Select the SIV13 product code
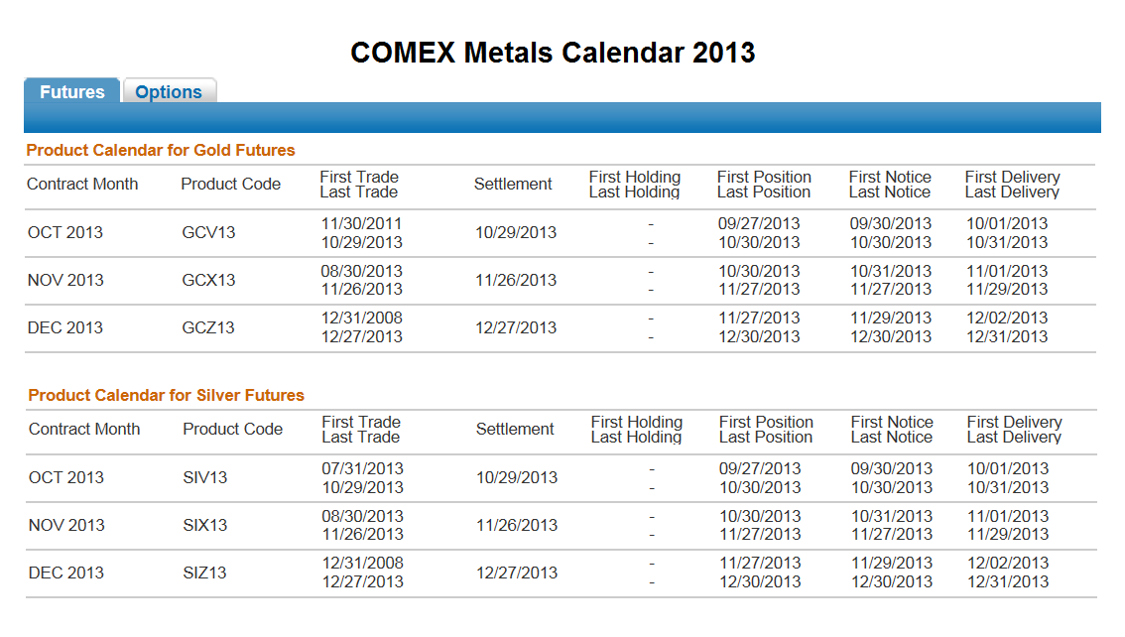The width and height of the screenshot is (1125, 637). 205,477
